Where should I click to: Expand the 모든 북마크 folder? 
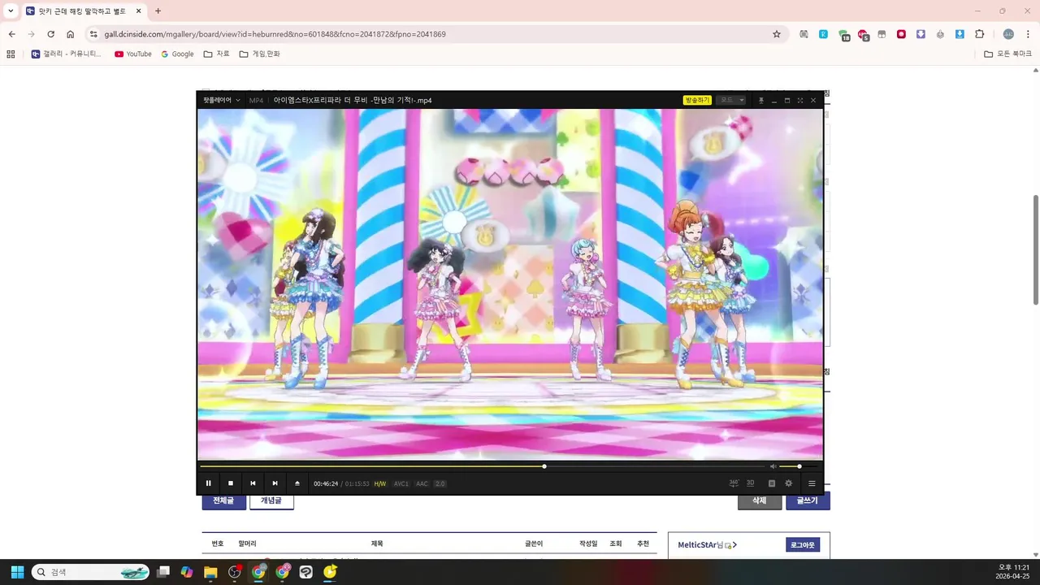tap(1008, 54)
